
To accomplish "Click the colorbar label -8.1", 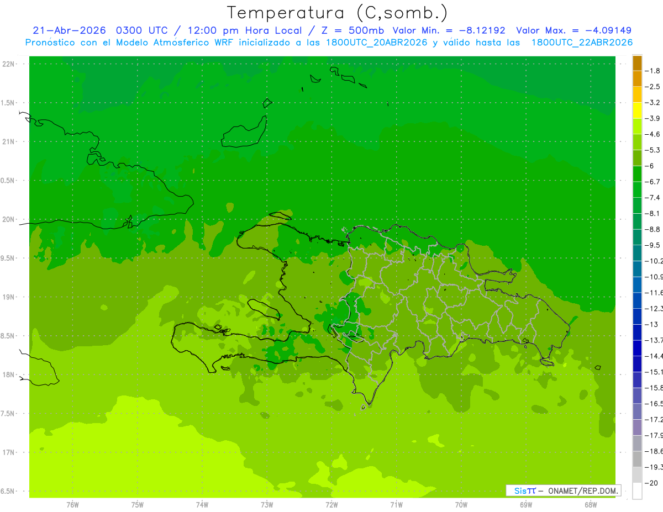I will pos(654,213).
